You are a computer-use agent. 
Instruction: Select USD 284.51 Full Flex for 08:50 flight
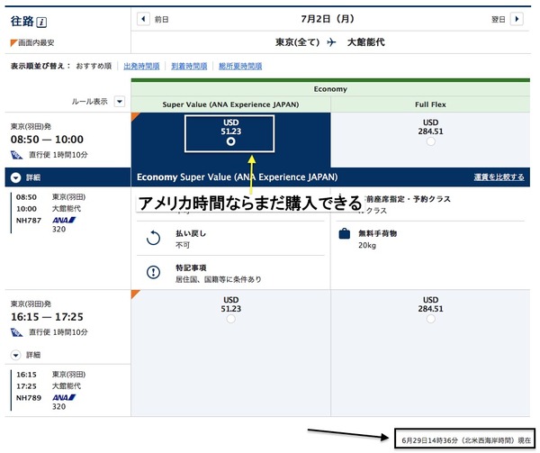click(x=430, y=141)
